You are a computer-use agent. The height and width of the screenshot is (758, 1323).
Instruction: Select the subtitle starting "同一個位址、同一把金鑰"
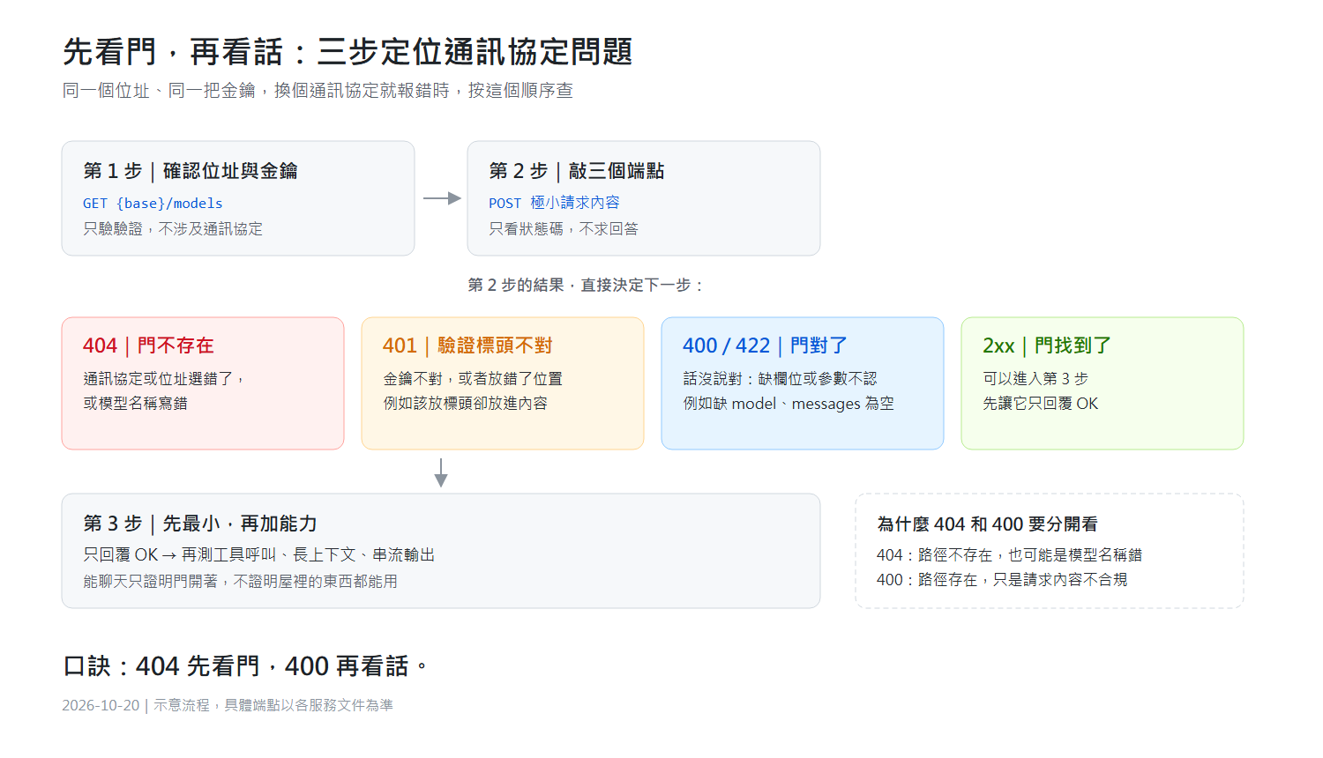click(x=318, y=91)
